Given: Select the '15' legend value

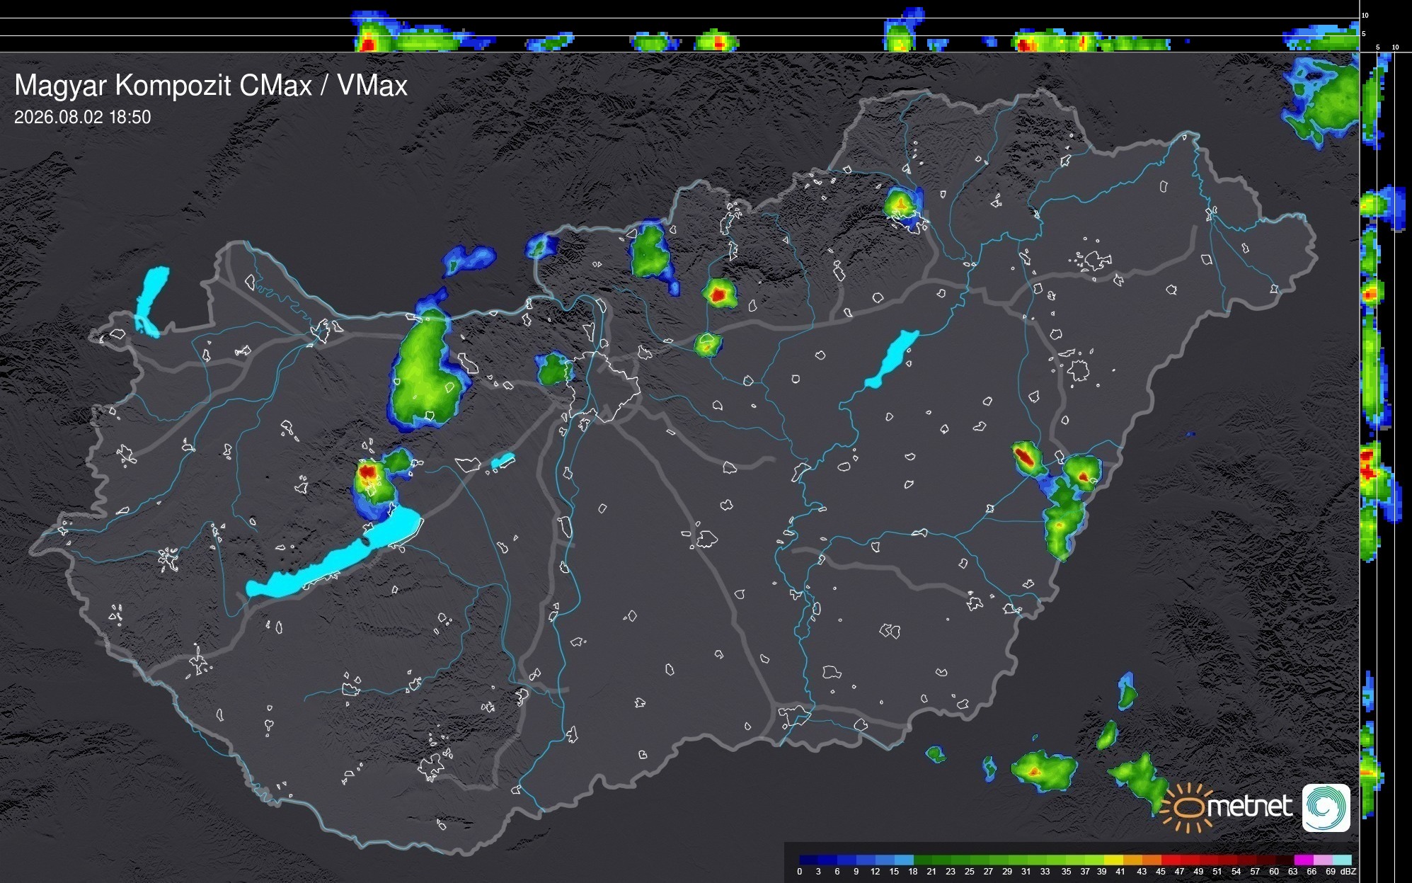Looking at the screenshot, I should pyautogui.click(x=894, y=872).
